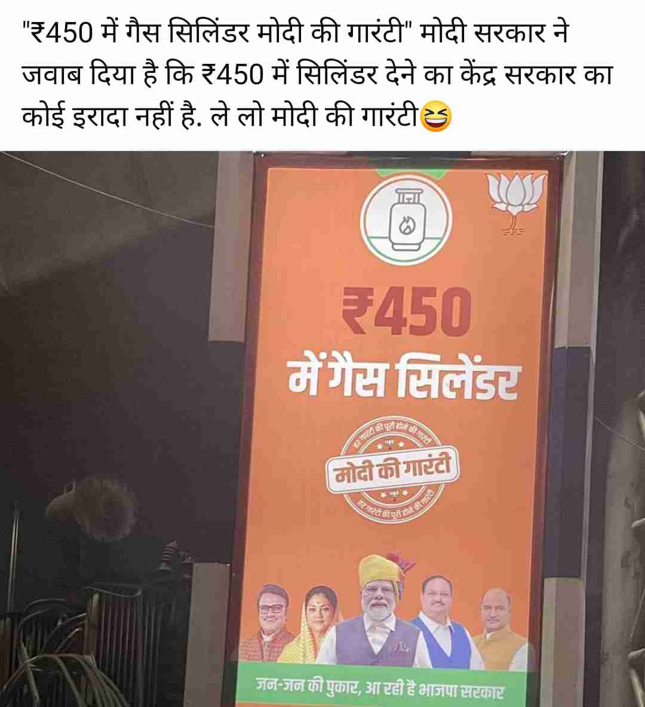Viewport: 645px width, 707px height.
Task: Tap the caption line beginning 'जवाब दिया है'
Action: click(317, 74)
